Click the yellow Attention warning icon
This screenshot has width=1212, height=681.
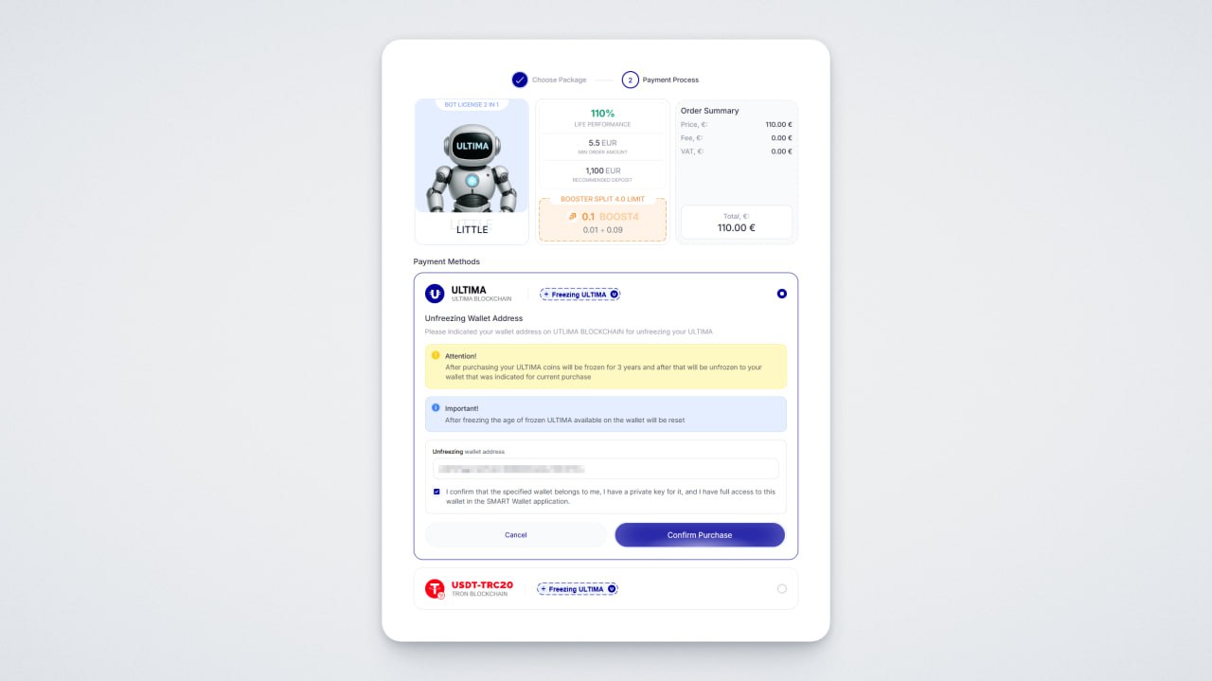(x=436, y=355)
